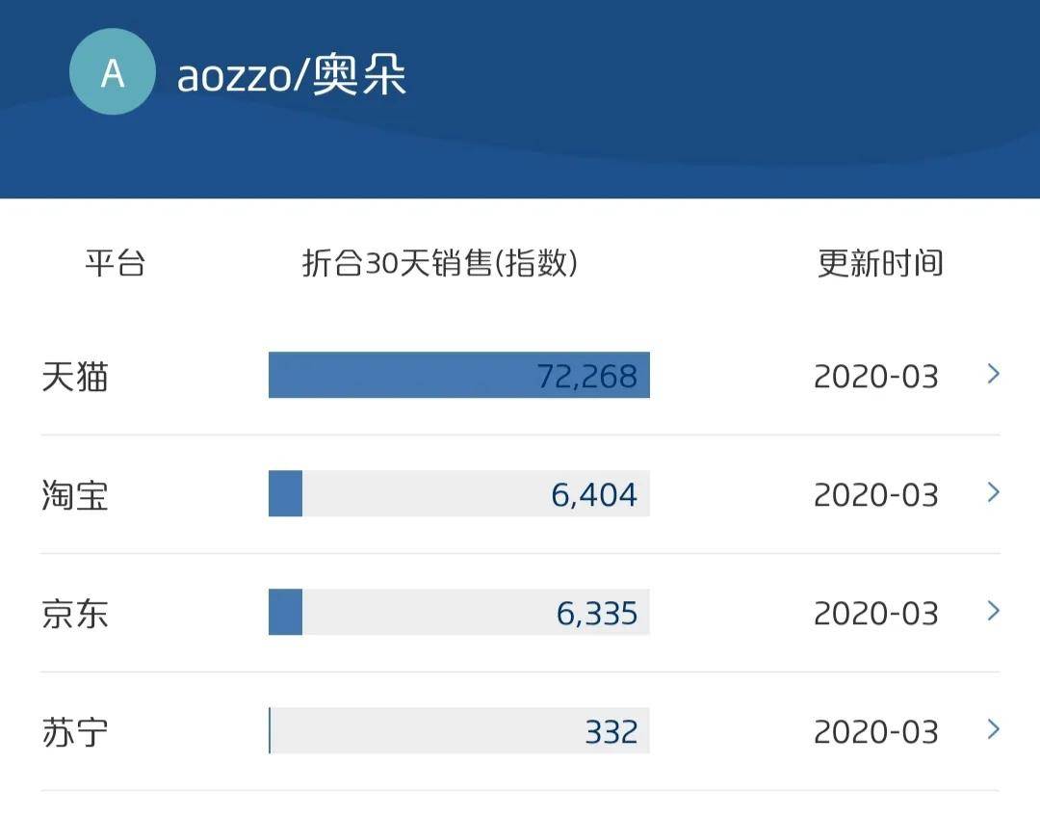Click the 京东 sales bar showing 6,335
Image resolution: width=1040 pixels, height=816 pixels.
coord(458,612)
